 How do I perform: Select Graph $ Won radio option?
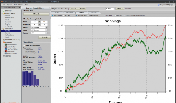[76, 16]
